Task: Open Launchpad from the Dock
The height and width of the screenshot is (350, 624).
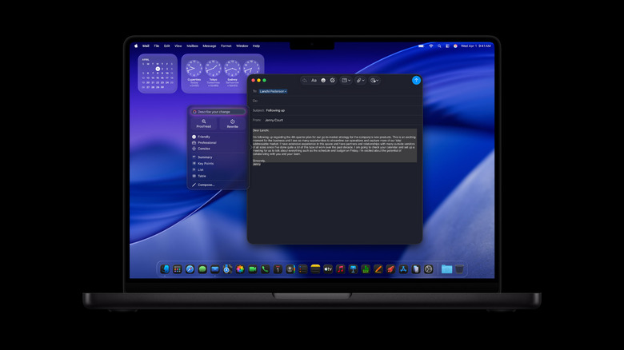Action: pos(178,269)
